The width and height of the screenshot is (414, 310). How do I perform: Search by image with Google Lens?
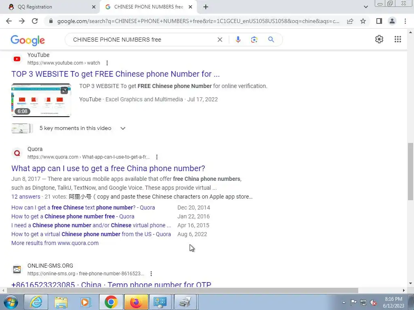pos(254,40)
